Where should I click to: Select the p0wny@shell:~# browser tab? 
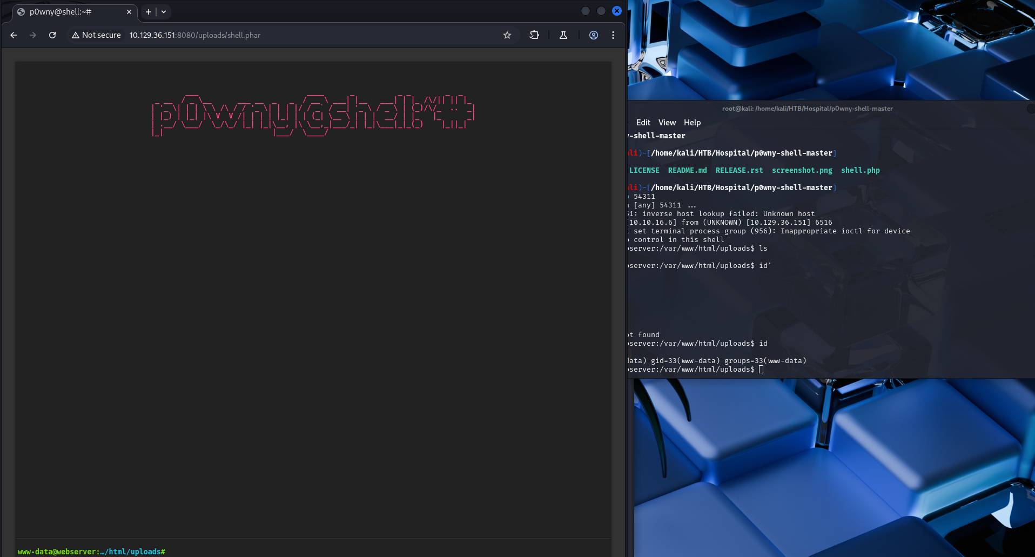click(75, 12)
